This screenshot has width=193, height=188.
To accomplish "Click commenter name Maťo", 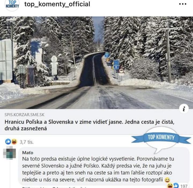I will [28, 153].
